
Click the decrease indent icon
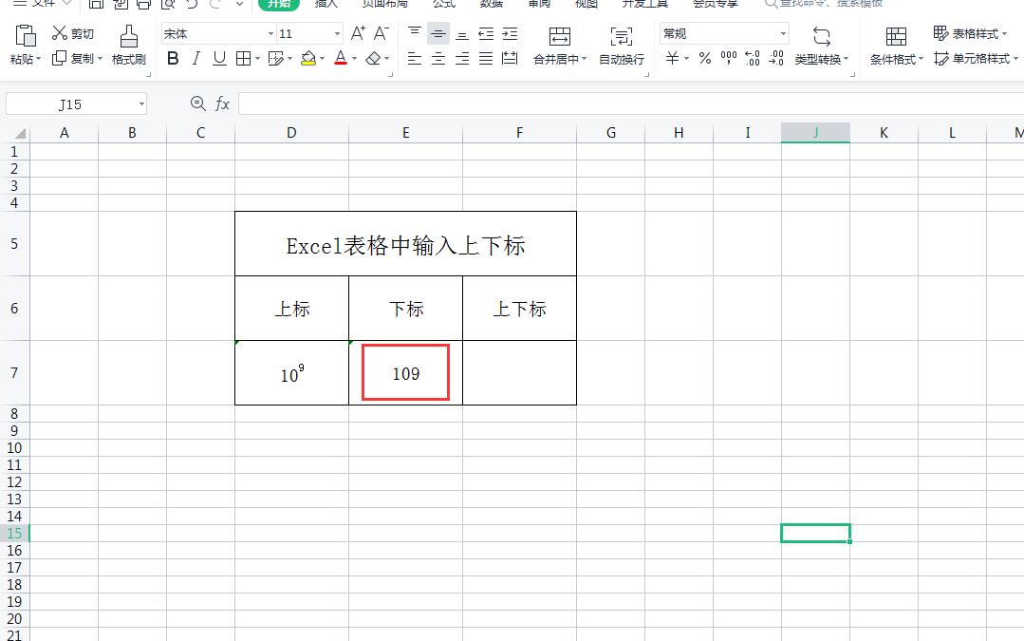click(x=486, y=33)
